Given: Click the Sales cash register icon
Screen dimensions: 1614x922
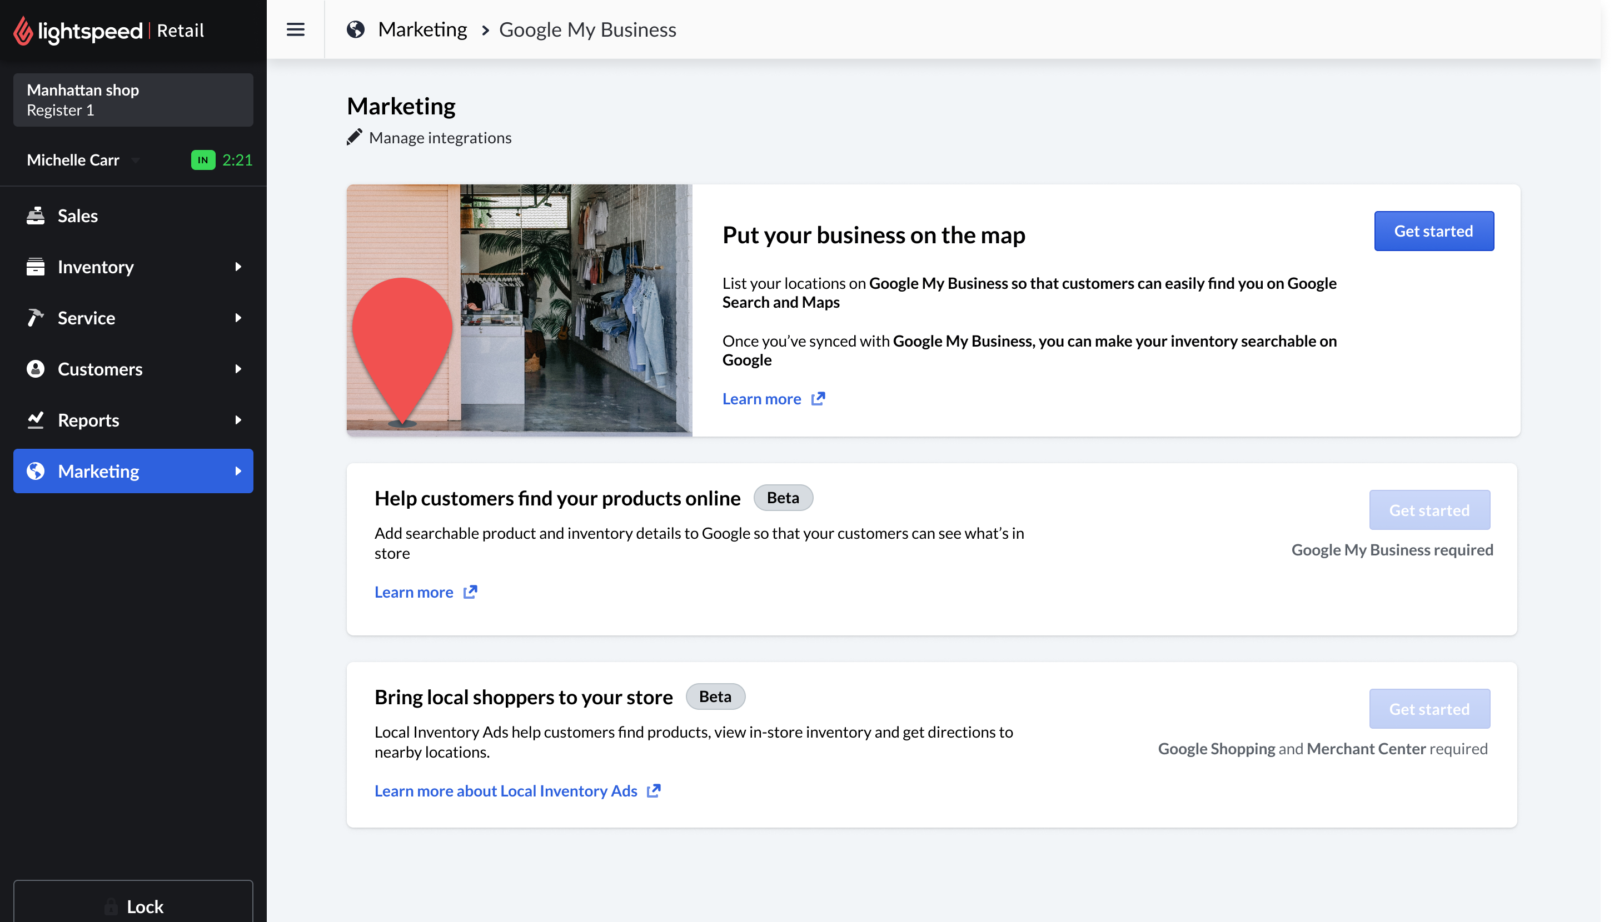Looking at the screenshot, I should (36, 216).
